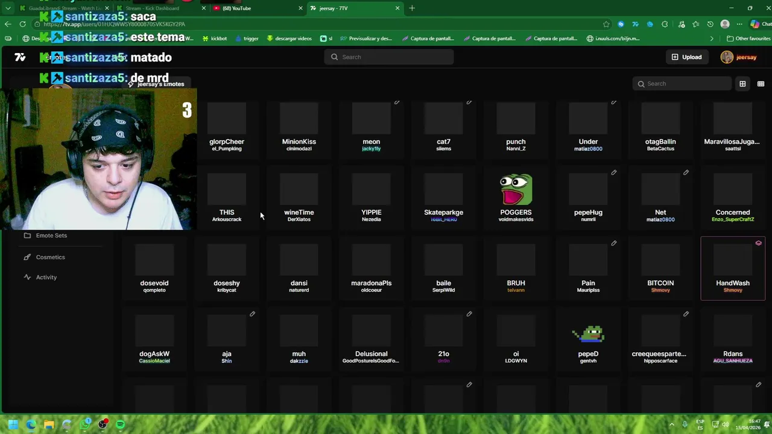Open Emote Sets in the sidebar

tap(45, 236)
